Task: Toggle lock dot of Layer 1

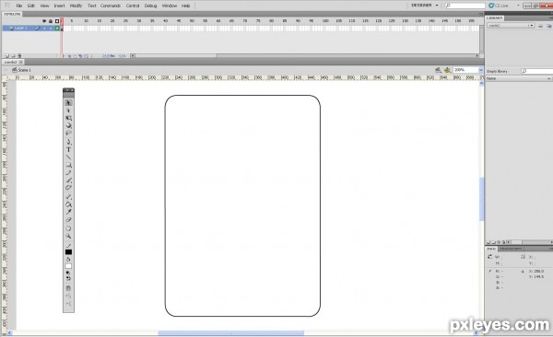Action: pos(51,29)
